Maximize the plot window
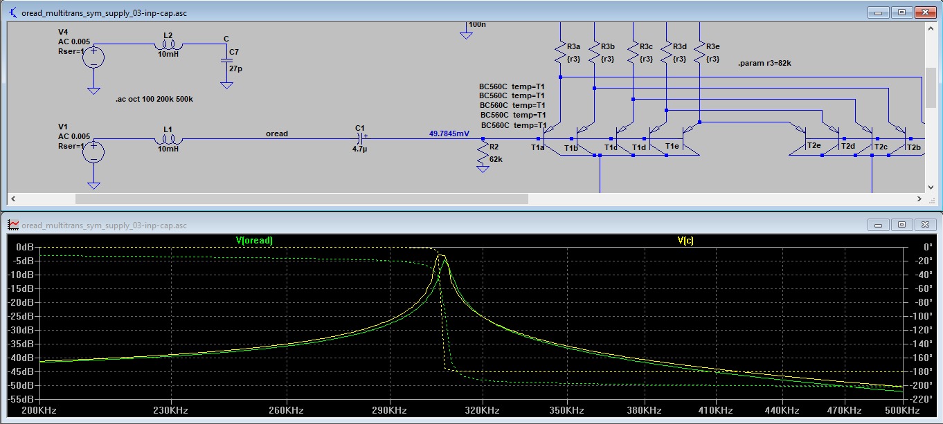943x424 pixels. coord(901,224)
